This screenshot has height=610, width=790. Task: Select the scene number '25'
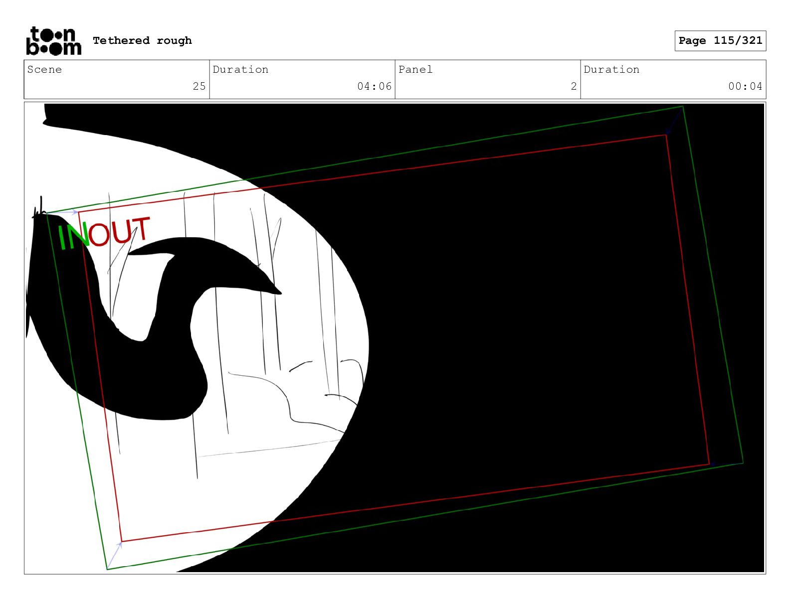click(199, 86)
